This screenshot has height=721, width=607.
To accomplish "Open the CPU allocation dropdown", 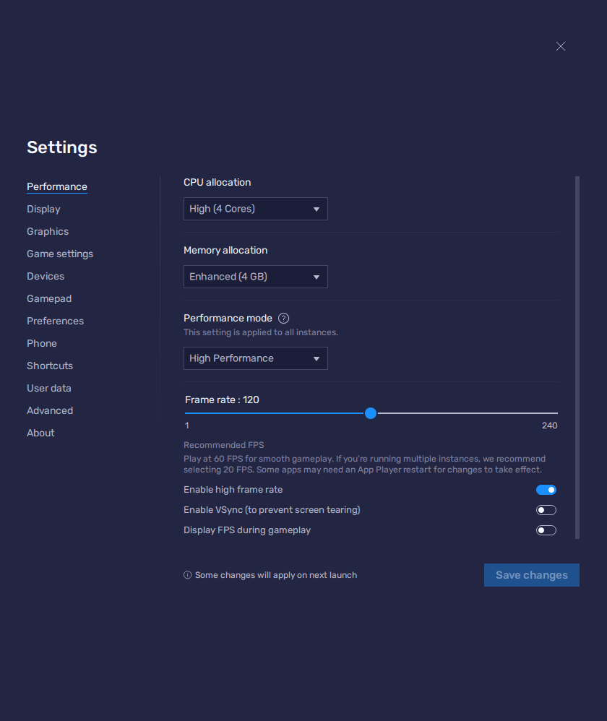I will [x=255, y=209].
